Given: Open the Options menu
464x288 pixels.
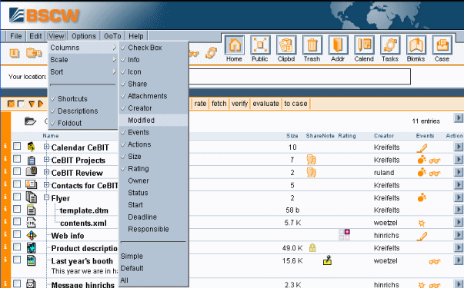Looking at the screenshot, I should 84,36.
